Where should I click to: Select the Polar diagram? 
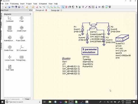click(22, 19)
